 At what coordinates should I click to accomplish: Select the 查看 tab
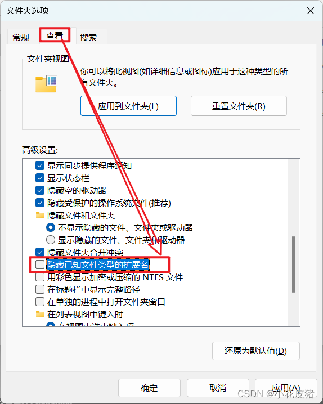tap(55, 35)
